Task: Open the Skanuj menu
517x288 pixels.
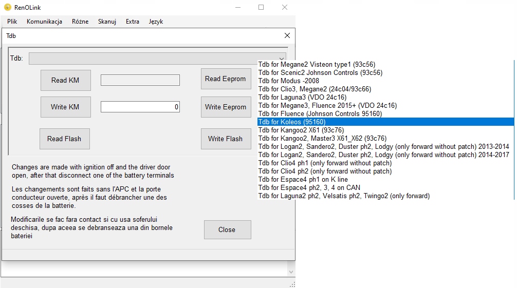Action: pyautogui.click(x=107, y=22)
